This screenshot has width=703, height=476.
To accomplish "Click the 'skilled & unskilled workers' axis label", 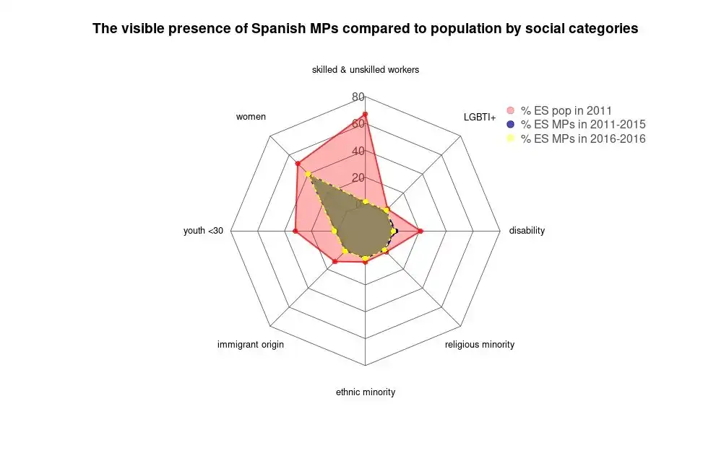I will (366, 70).
